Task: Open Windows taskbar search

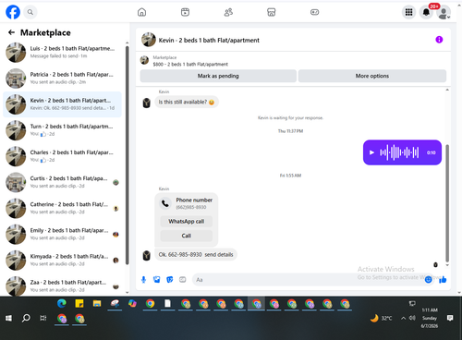Action: tap(26, 318)
